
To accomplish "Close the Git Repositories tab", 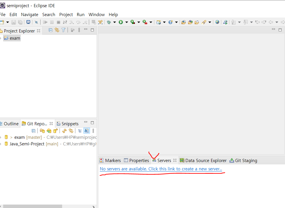I will click(51, 124).
